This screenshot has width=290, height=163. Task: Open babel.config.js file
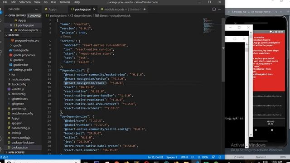(x=20, y=128)
